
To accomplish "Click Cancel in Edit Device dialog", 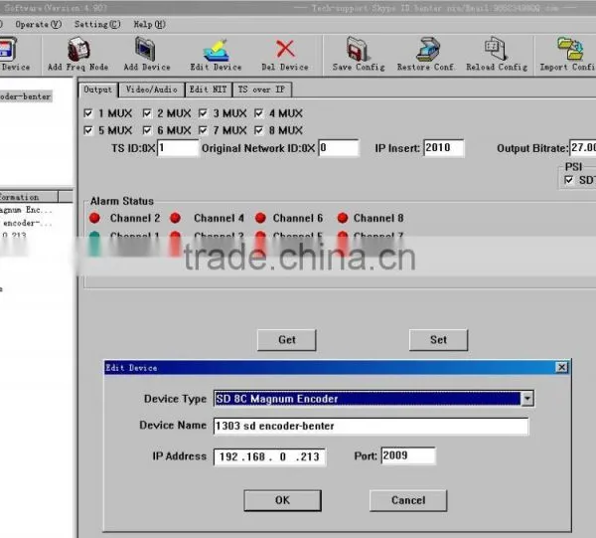I will (408, 500).
